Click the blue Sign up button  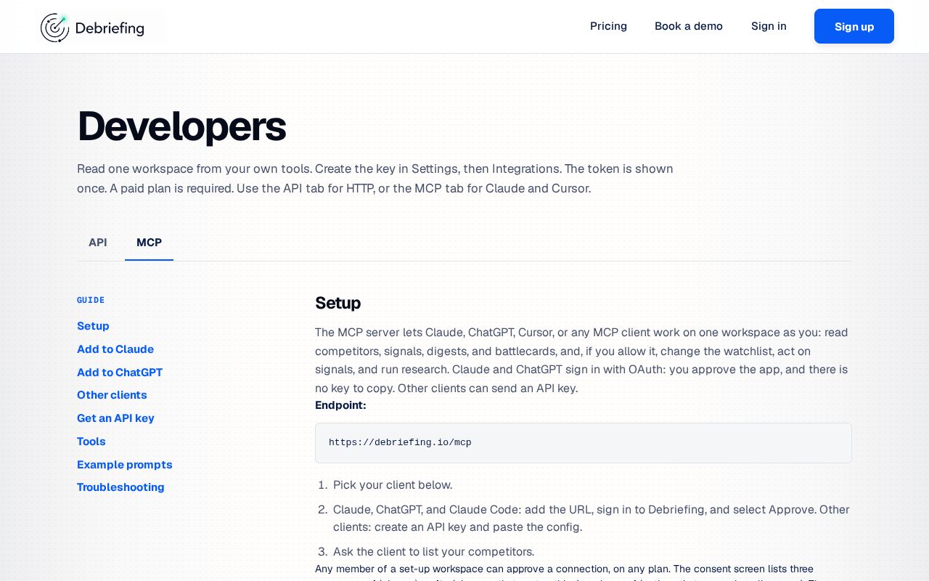tap(854, 26)
